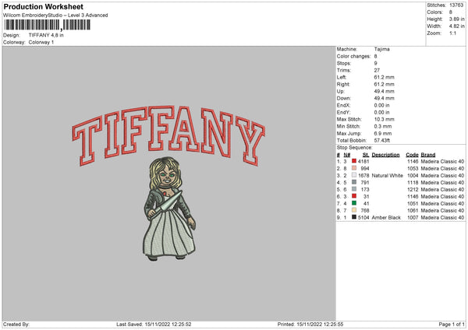Click the Description column header

386,154
